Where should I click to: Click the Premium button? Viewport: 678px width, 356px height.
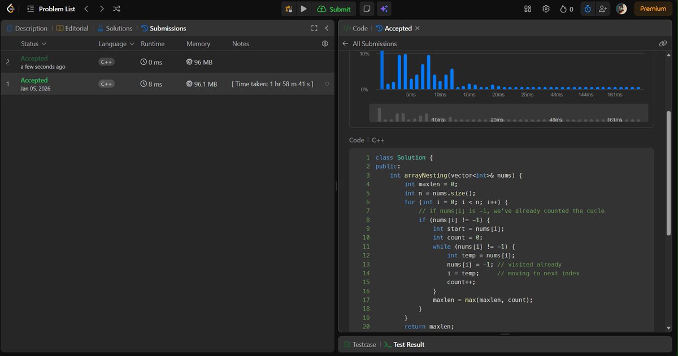(x=653, y=9)
